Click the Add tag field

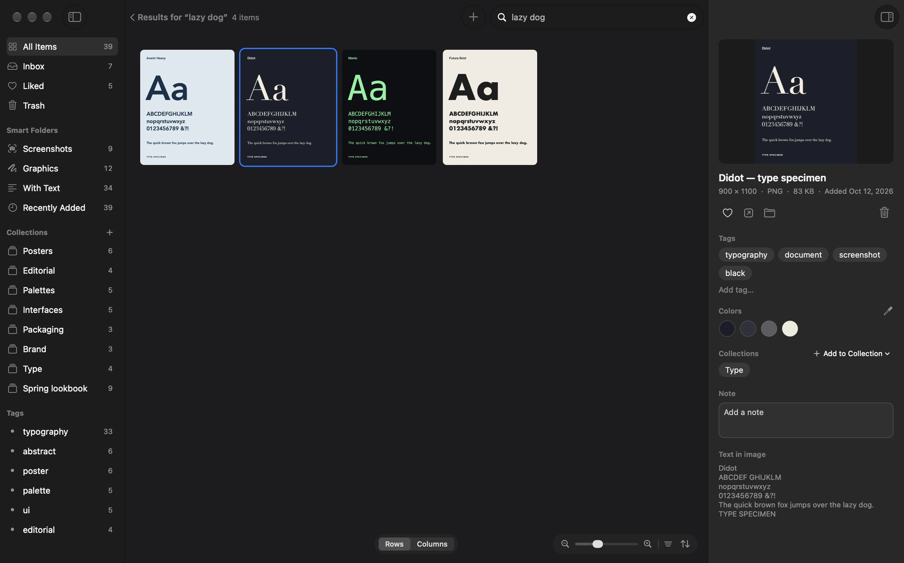(x=736, y=290)
